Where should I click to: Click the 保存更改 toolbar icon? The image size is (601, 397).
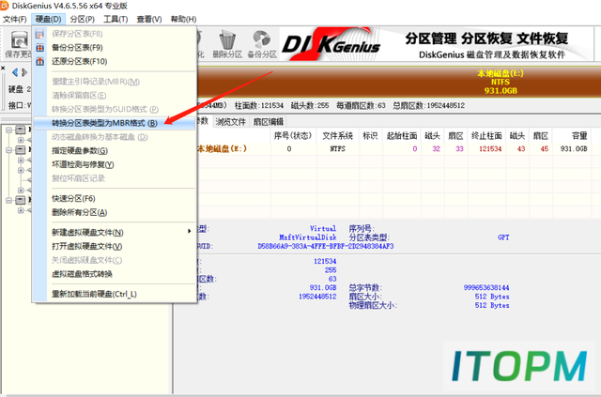19,39
